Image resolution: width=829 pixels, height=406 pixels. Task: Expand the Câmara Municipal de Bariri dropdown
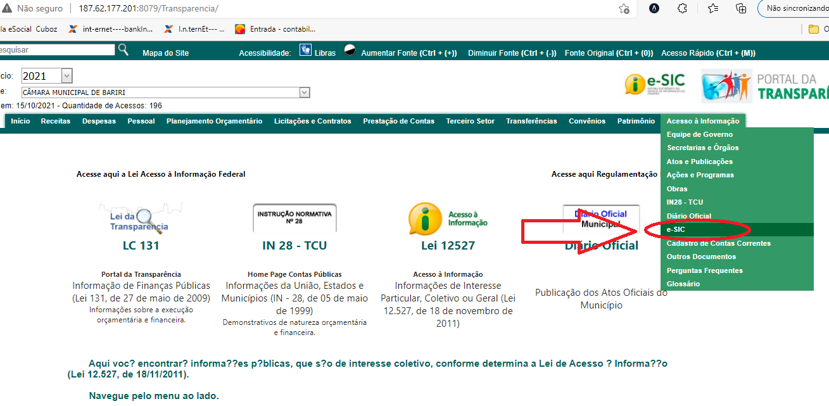pyautogui.click(x=305, y=92)
